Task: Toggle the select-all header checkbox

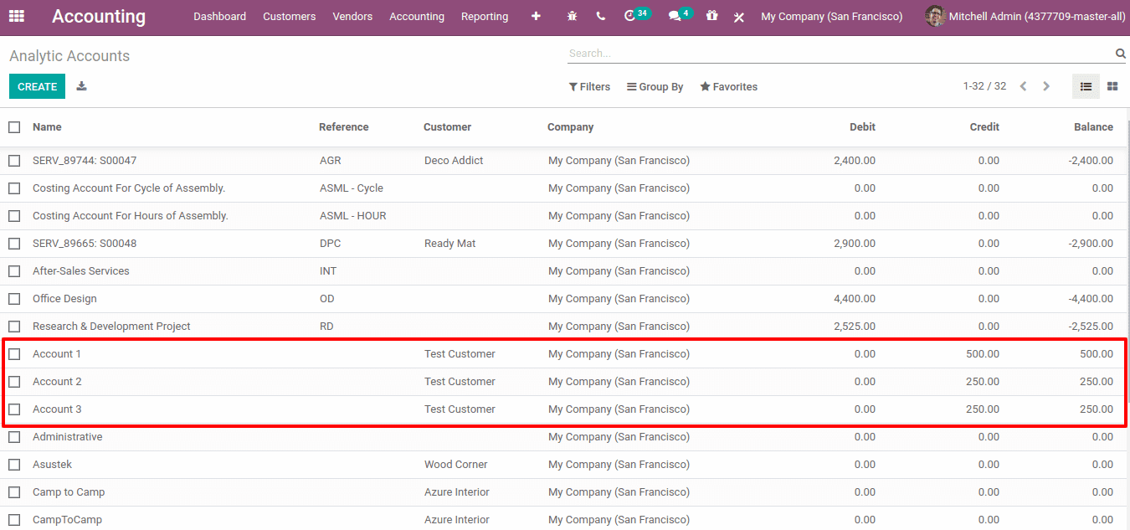Action: pyautogui.click(x=14, y=127)
